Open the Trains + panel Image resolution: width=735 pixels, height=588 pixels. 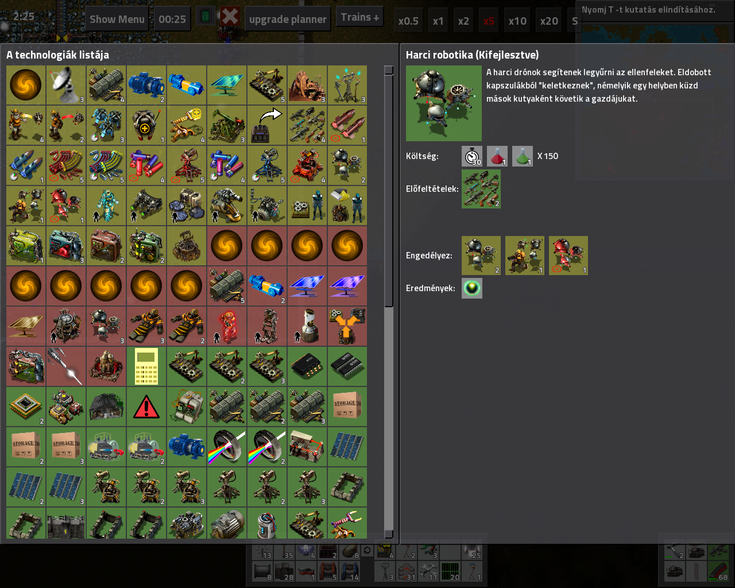click(x=360, y=17)
